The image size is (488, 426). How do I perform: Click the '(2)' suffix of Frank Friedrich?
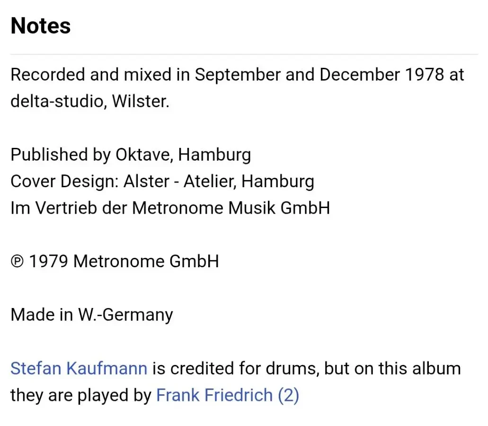point(289,395)
